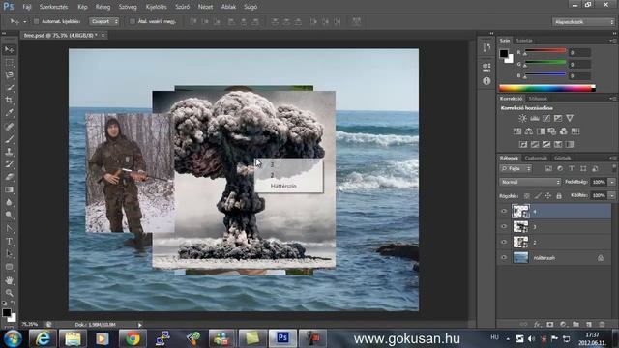Open the Szerkesztés menu

53,7
